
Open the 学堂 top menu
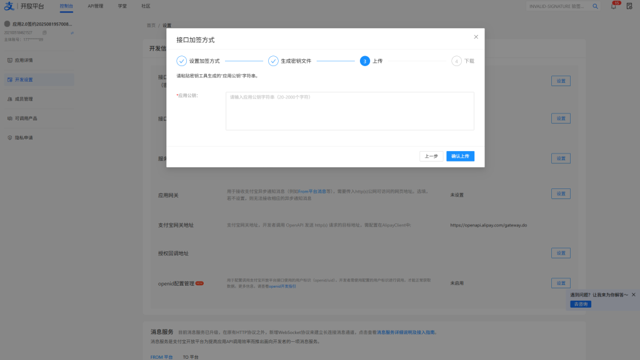coord(122,6)
